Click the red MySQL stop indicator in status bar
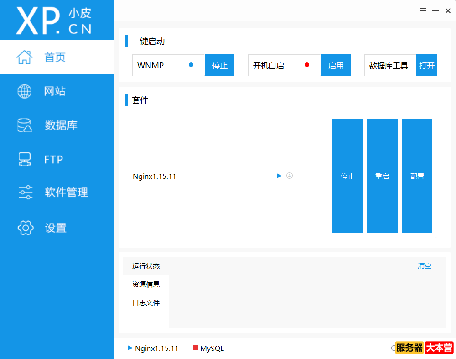This screenshot has width=456, height=359. click(x=194, y=348)
